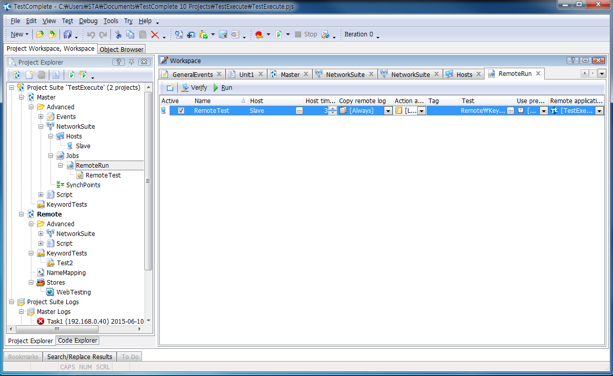Click Run Project Suite icon in Project Explorer

coord(83,75)
